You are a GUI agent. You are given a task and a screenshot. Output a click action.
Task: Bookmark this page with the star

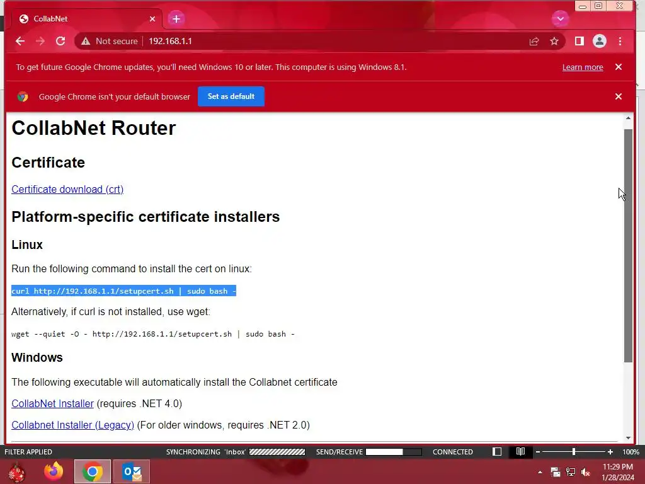click(554, 41)
